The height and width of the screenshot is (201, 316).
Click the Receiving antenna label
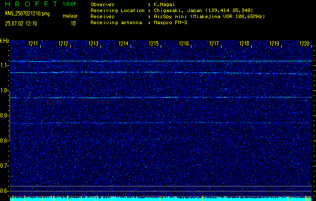tap(116, 23)
